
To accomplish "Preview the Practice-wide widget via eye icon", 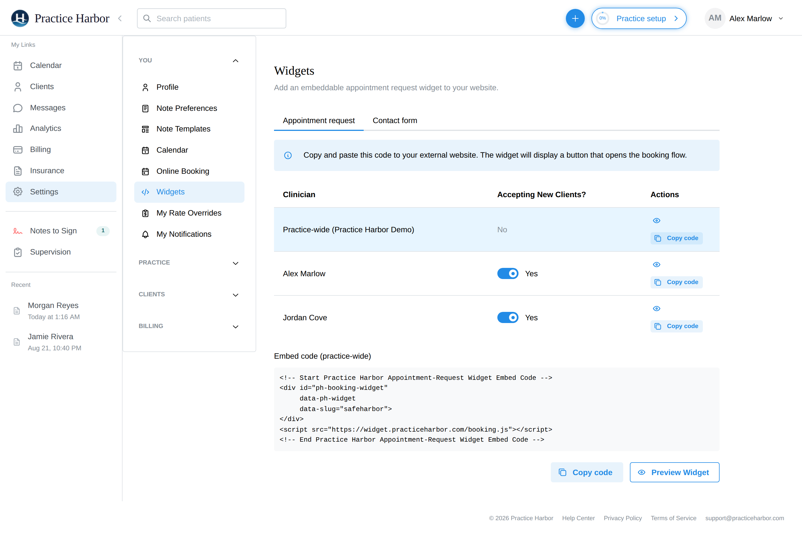I will tap(656, 221).
